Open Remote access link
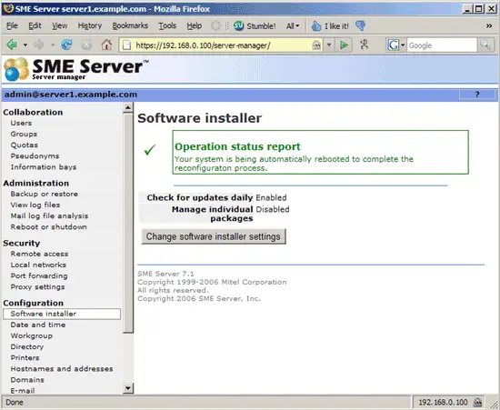This screenshot has width=500, height=410. pyautogui.click(x=39, y=254)
